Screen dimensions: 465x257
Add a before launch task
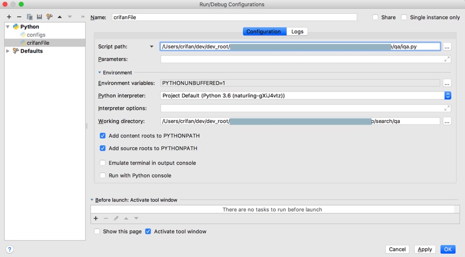click(x=96, y=218)
